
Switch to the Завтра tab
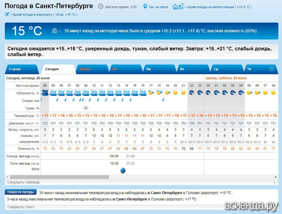pos(92,69)
